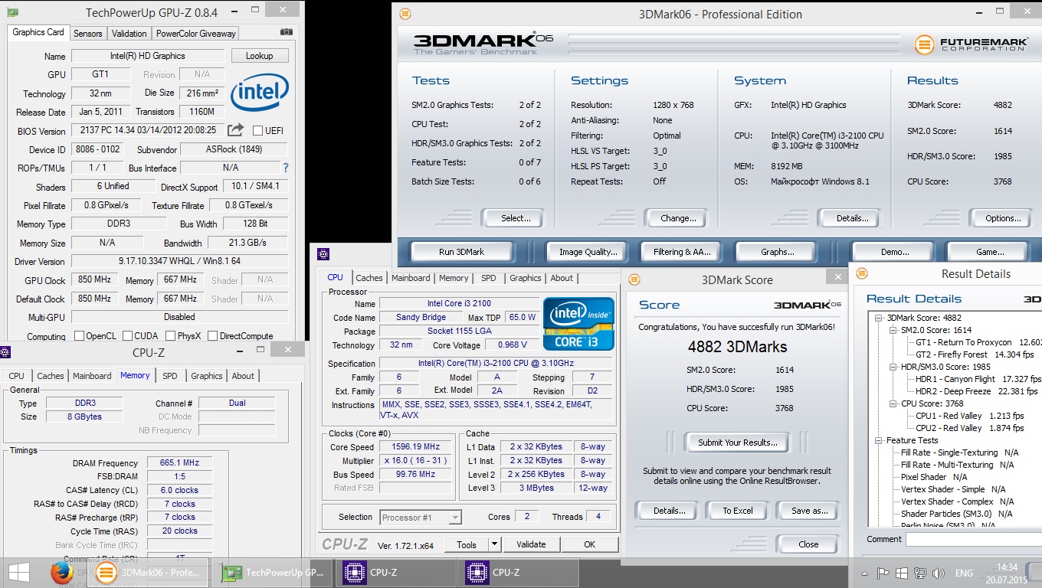Switch to 3DMark06 taskbar item
The width and height of the screenshot is (1042, 588).
click(148, 573)
